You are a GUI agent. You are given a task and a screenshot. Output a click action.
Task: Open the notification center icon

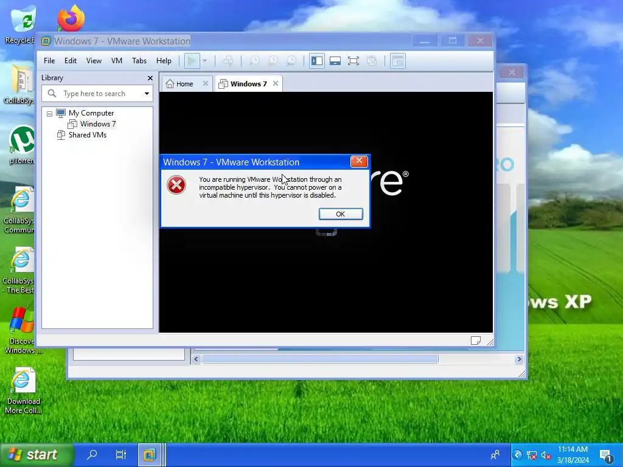point(605,455)
